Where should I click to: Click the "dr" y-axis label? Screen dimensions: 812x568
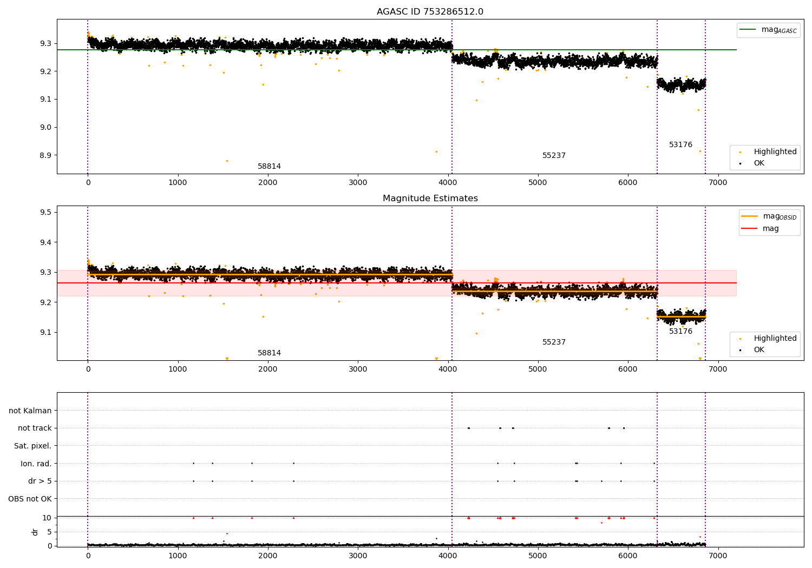click(x=35, y=532)
